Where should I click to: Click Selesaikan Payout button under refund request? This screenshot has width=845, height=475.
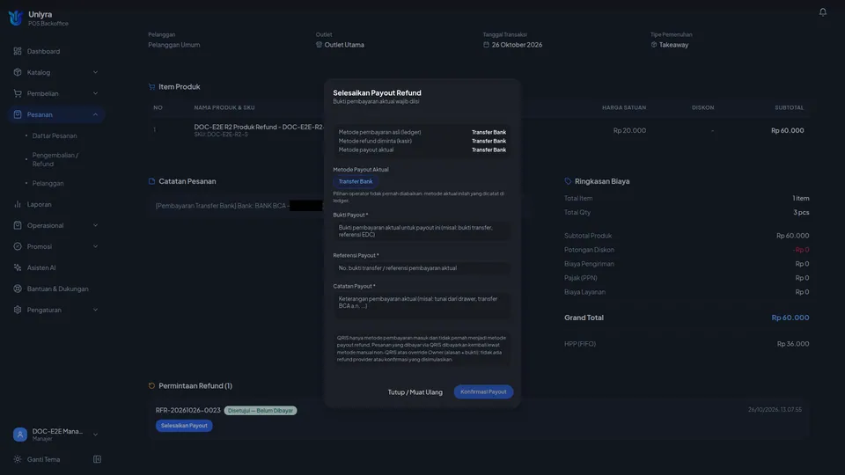184,426
